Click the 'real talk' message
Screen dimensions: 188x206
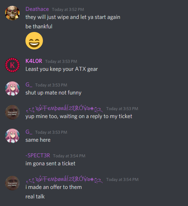click(x=35, y=197)
